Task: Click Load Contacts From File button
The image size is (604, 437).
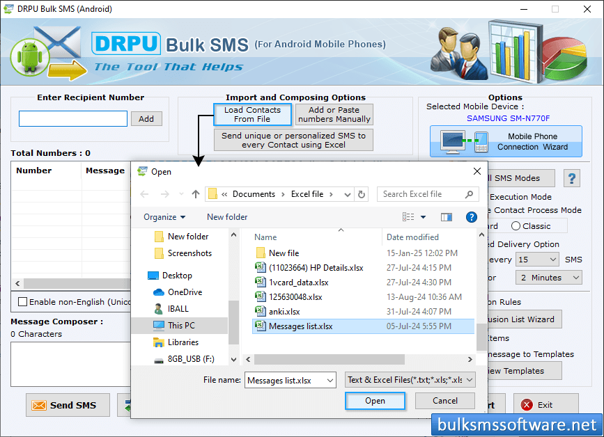Action: coord(252,115)
